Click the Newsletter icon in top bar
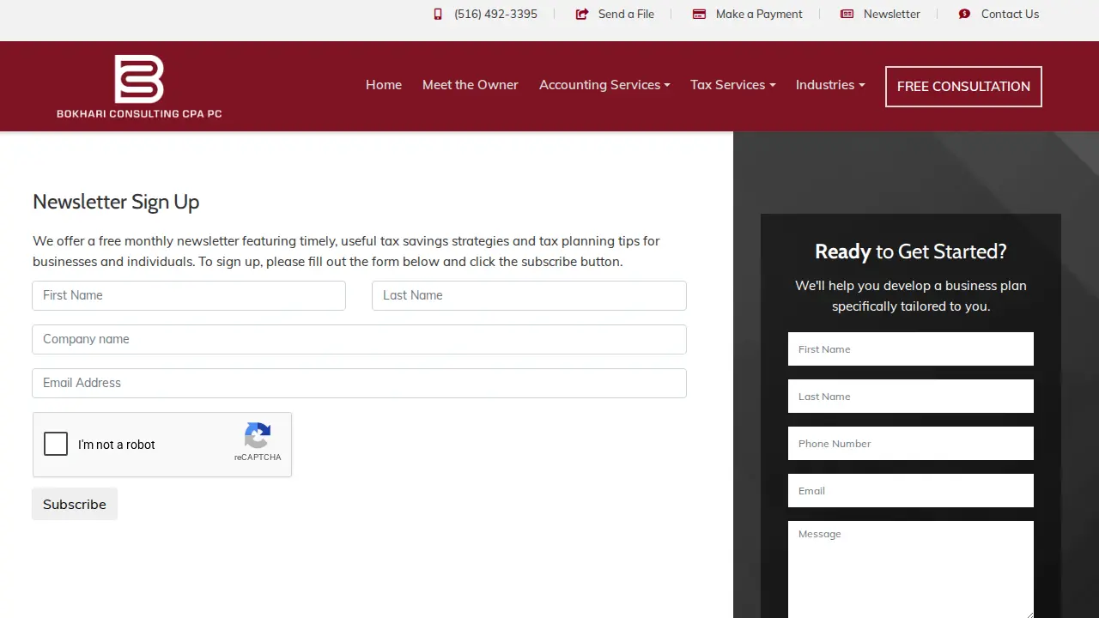The height and width of the screenshot is (618, 1099). click(x=847, y=14)
